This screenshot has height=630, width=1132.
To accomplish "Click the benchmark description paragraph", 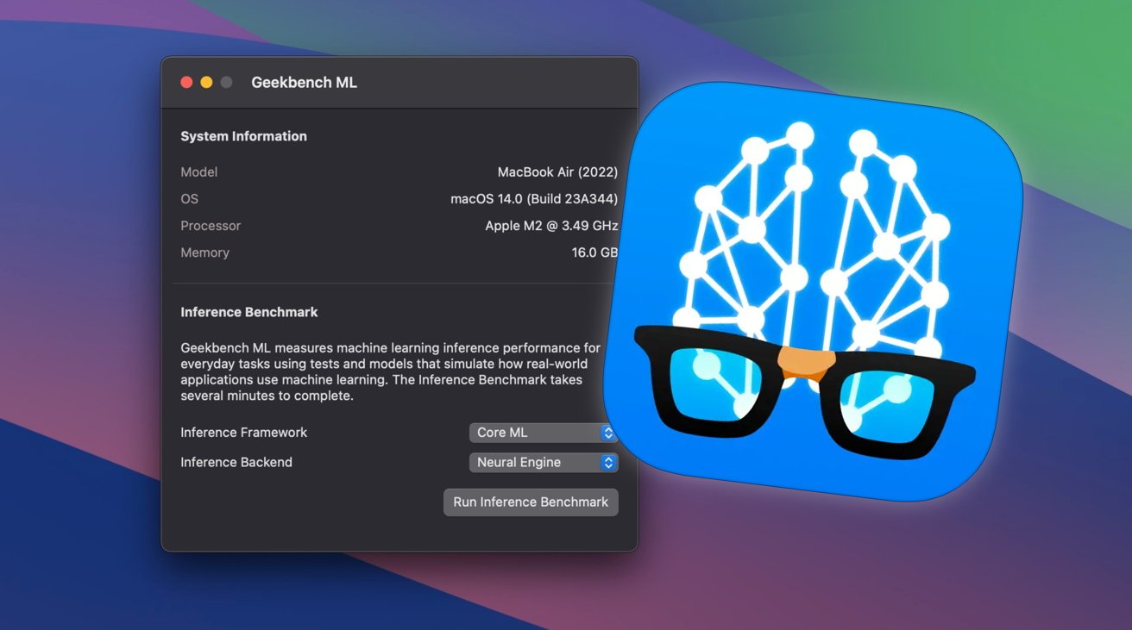I will click(x=390, y=371).
